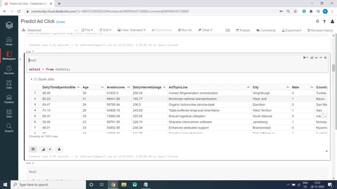Image resolution: width=337 pixels, height=189 pixels.
Task: Open the Detached cluster dropdown
Action: (x=50, y=30)
